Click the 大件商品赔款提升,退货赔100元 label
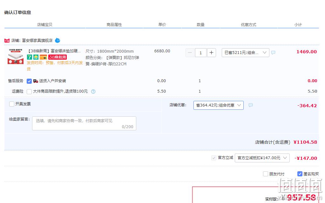This screenshot has width=325, height=203. pyautogui.click(x=61, y=91)
